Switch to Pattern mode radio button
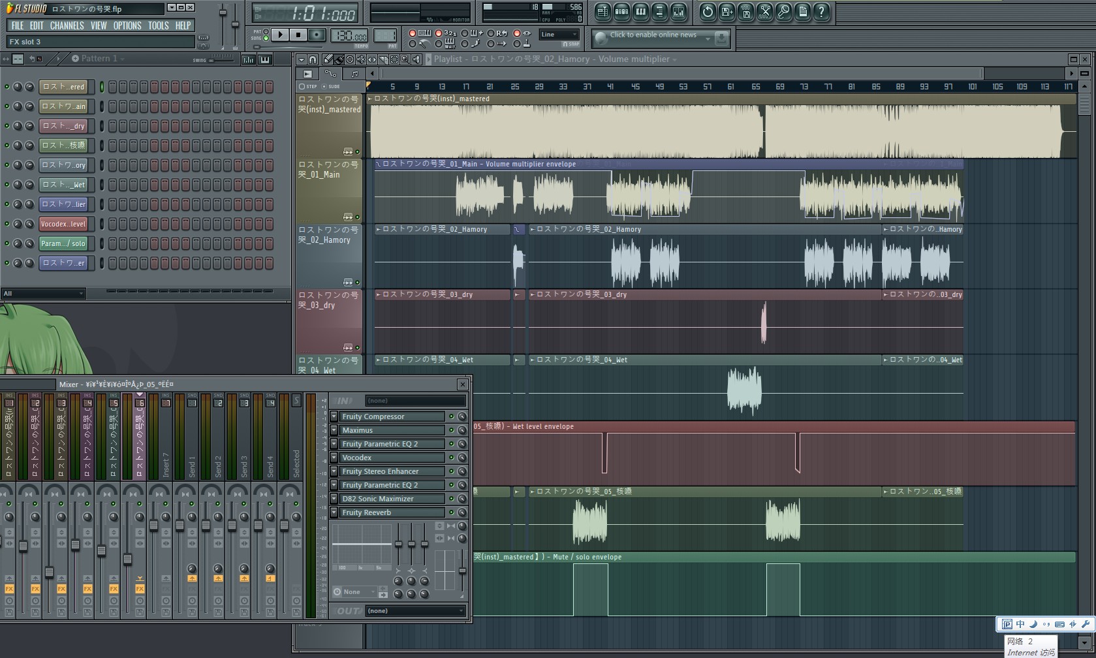This screenshot has width=1096, height=658. (266, 31)
